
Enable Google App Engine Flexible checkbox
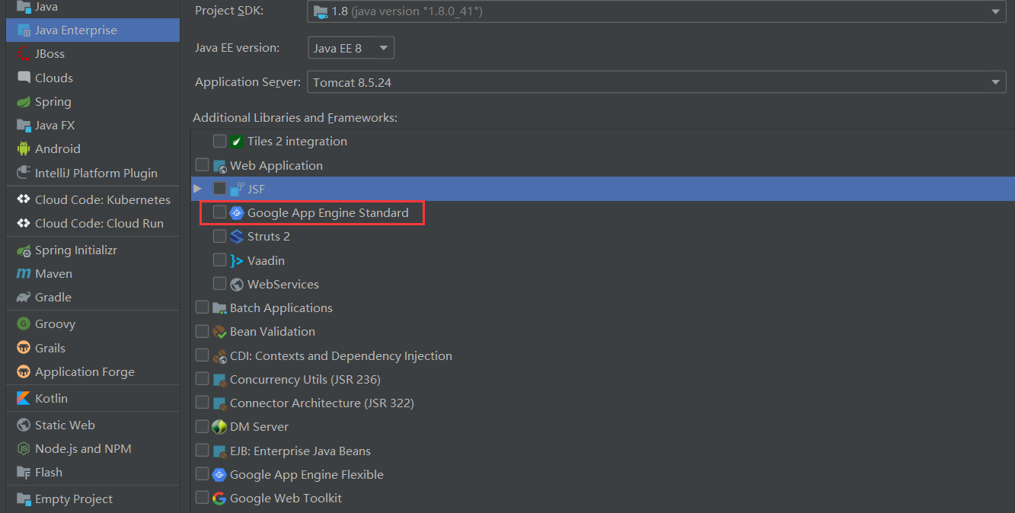[202, 474]
